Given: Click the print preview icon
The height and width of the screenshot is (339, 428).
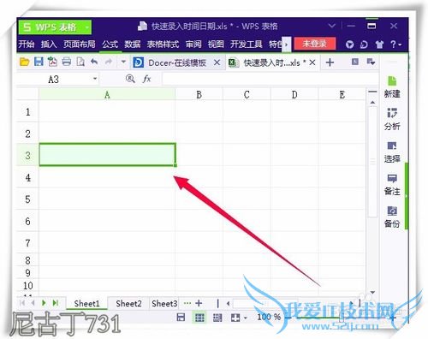Looking at the screenshot, I should point(80,62).
